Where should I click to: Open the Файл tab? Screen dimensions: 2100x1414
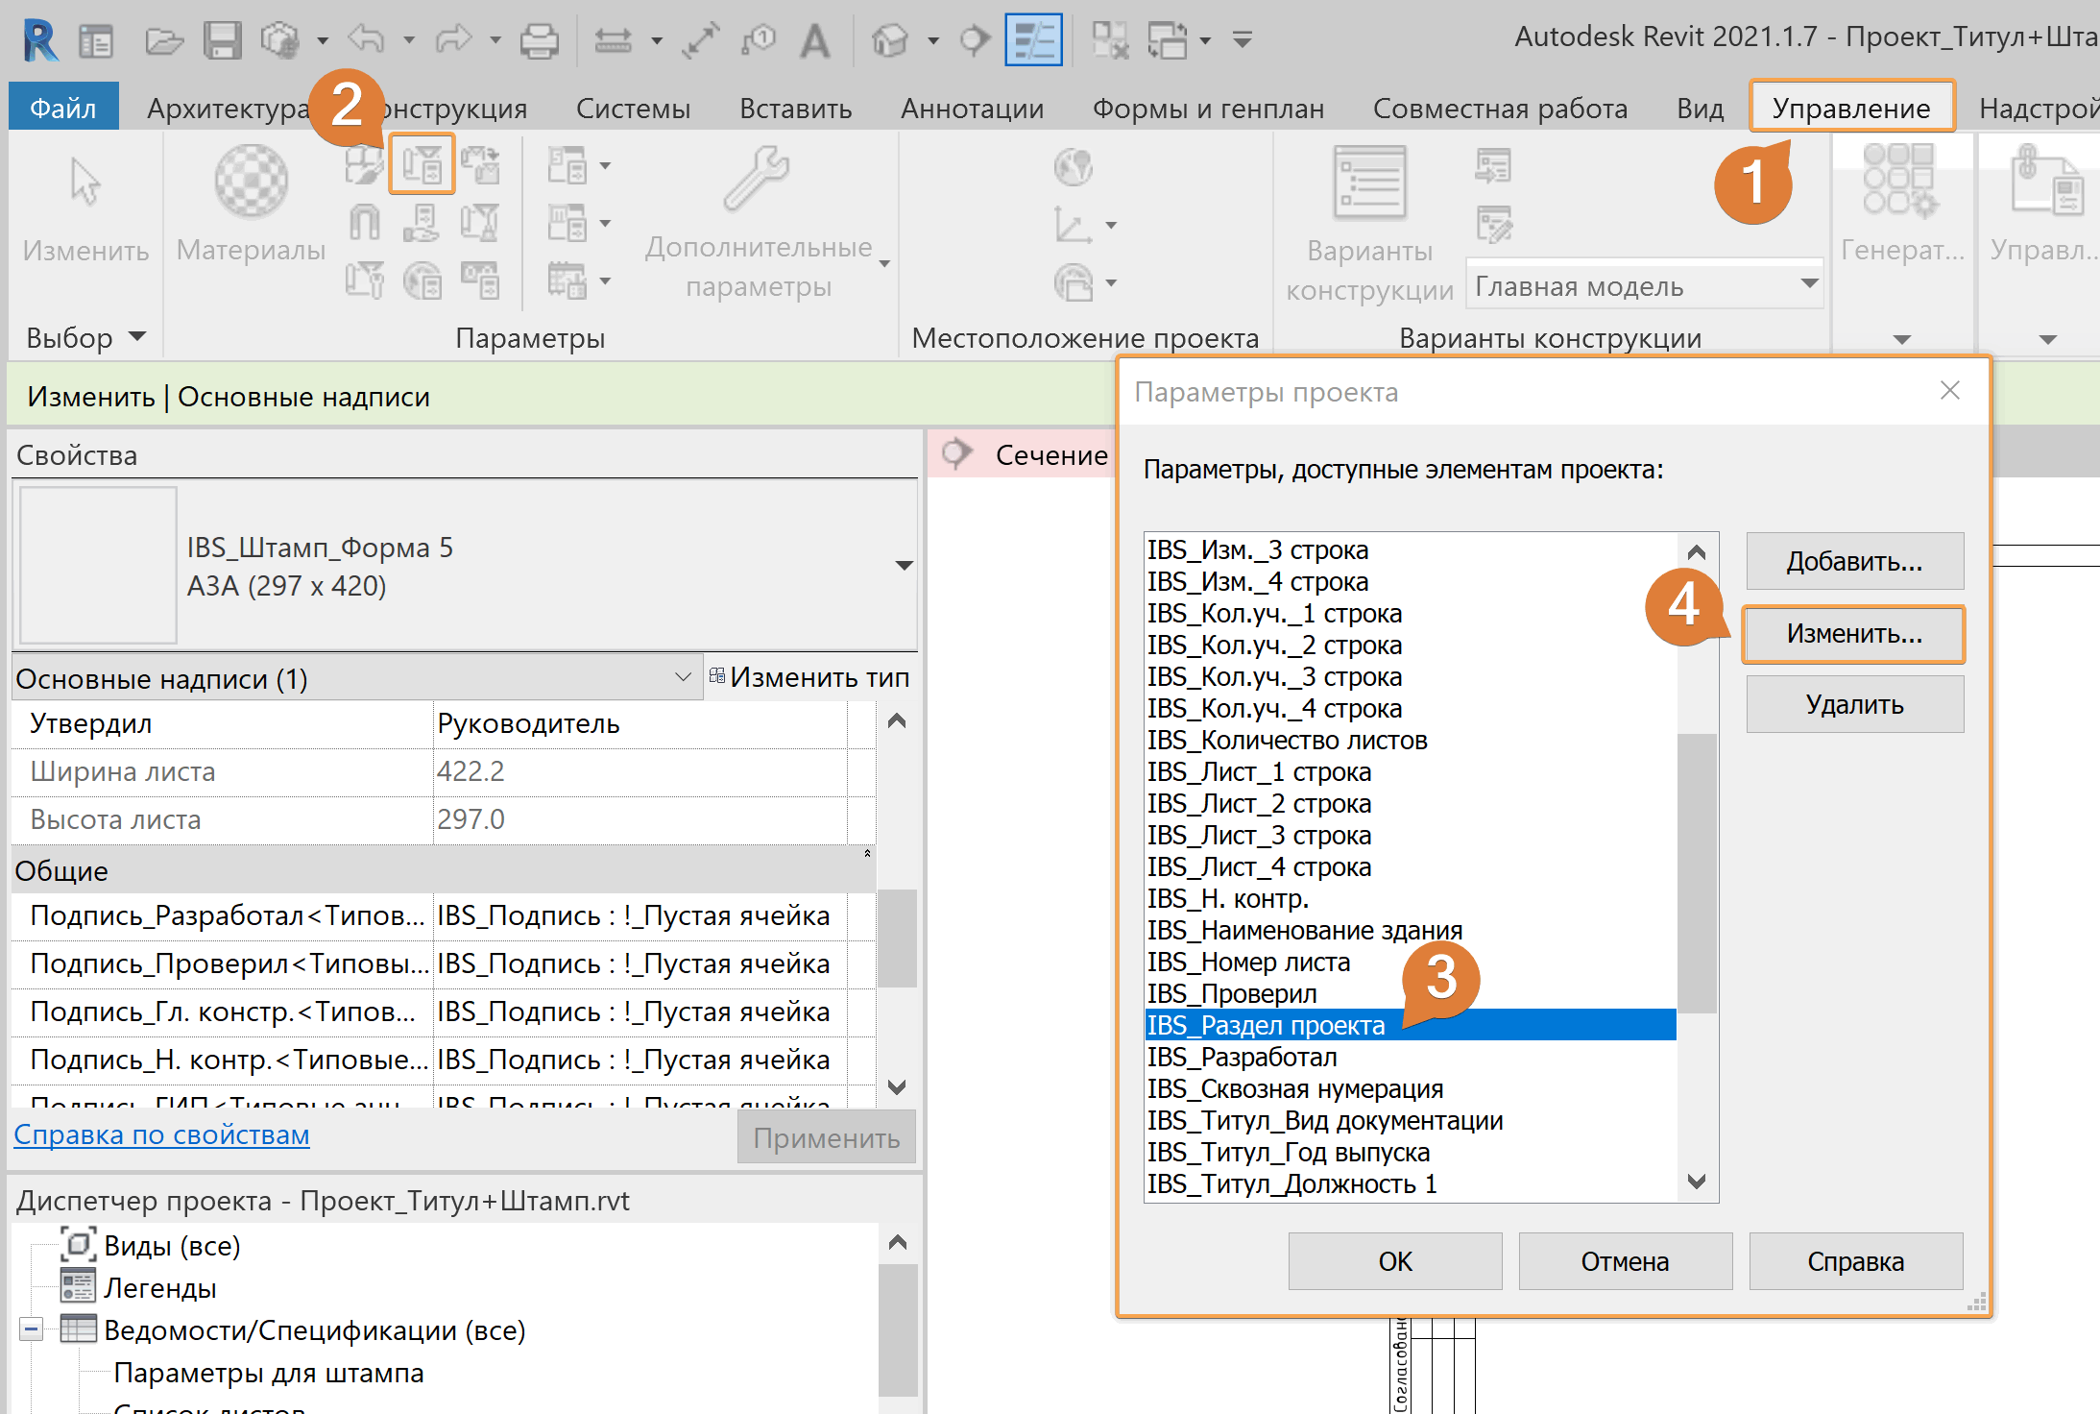click(x=63, y=108)
